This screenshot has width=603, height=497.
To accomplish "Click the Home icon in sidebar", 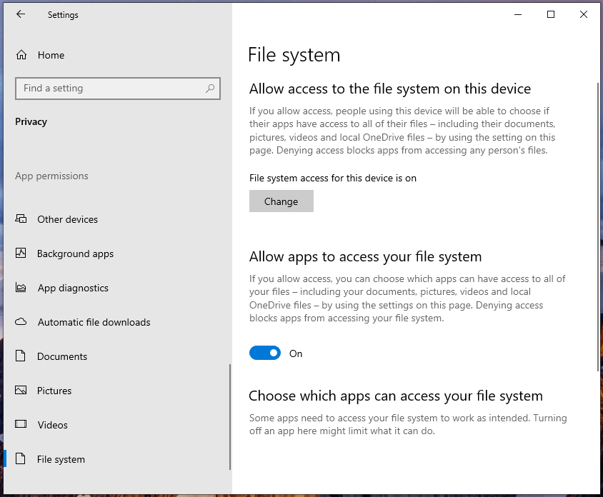I will [20, 55].
